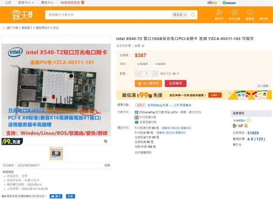Viewport: 273px width, 201px height.
Task: Click the 加入購物車 button
Action: click(x=148, y=84)
